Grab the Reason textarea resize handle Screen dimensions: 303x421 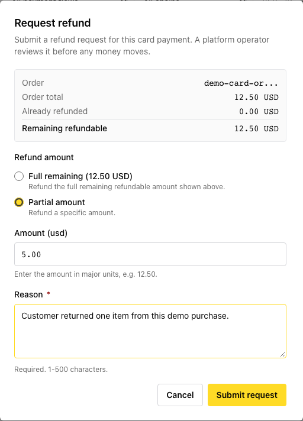click(283, 354)
